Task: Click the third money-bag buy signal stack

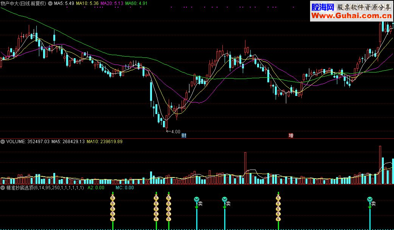Action: pos(169,208)
